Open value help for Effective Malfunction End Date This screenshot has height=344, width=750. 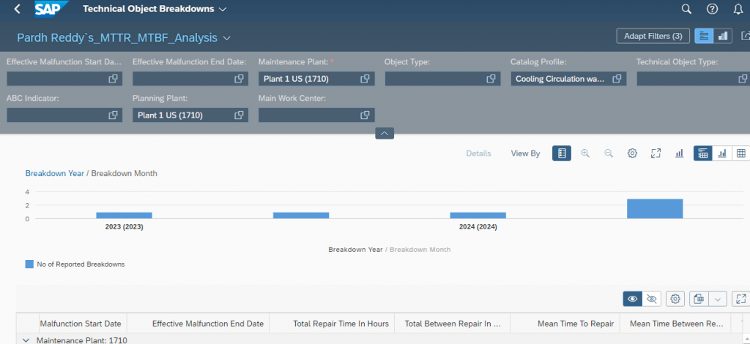tap(239, 79)
